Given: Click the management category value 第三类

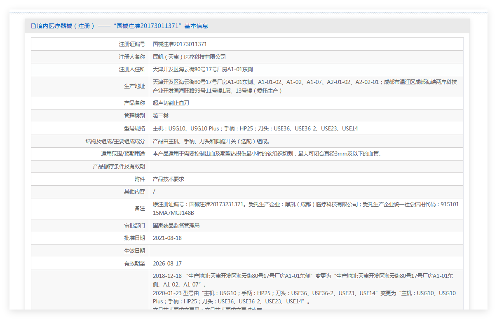Looking at the screenshot, I should click(161, 116).
